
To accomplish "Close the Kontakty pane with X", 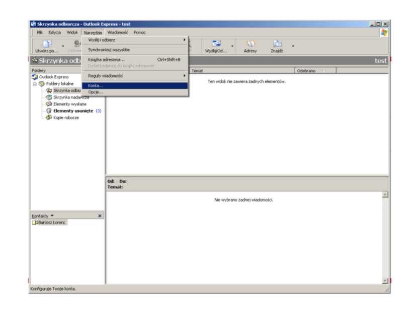I will pyautogui.click(x=100, y=216).
